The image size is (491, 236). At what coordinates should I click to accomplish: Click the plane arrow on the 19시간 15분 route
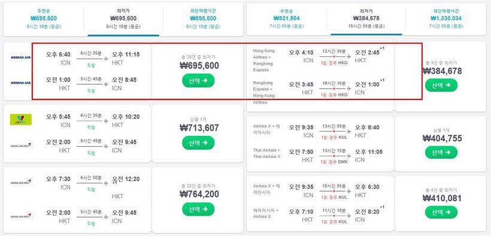348,89
